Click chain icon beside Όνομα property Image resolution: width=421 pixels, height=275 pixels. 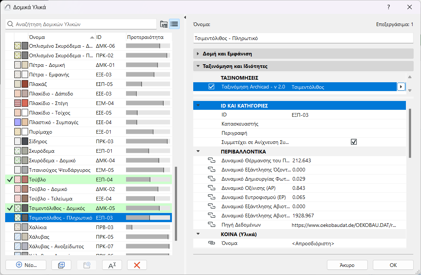pos(212,243)
